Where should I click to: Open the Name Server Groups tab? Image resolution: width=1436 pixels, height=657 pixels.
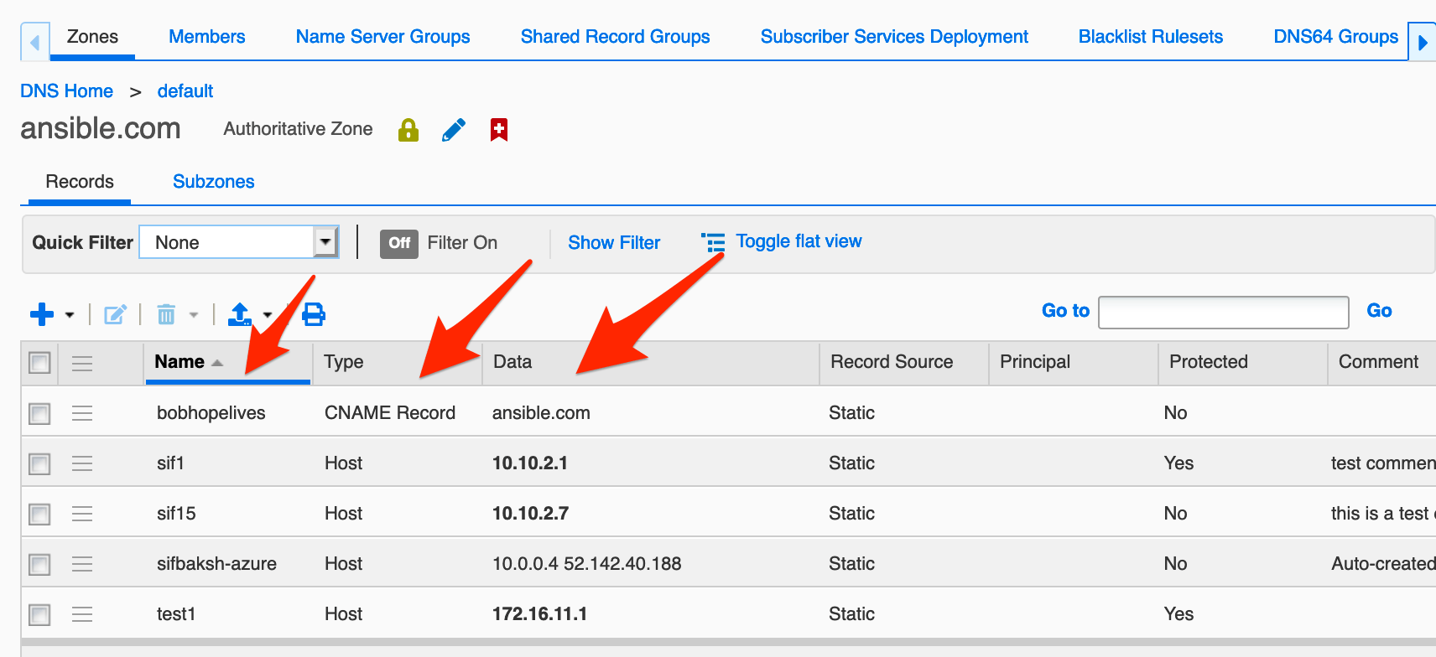click(382, 37)
